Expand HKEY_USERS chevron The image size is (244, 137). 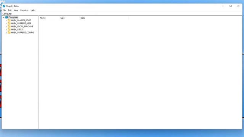pyautogui.click(x=6, y=30)
